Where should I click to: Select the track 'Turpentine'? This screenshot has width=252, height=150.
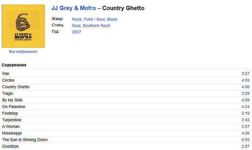(12, 120)
